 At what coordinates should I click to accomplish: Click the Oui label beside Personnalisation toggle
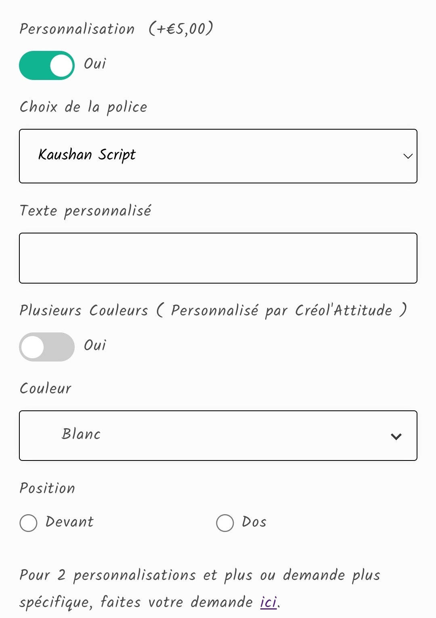(95, 64)
